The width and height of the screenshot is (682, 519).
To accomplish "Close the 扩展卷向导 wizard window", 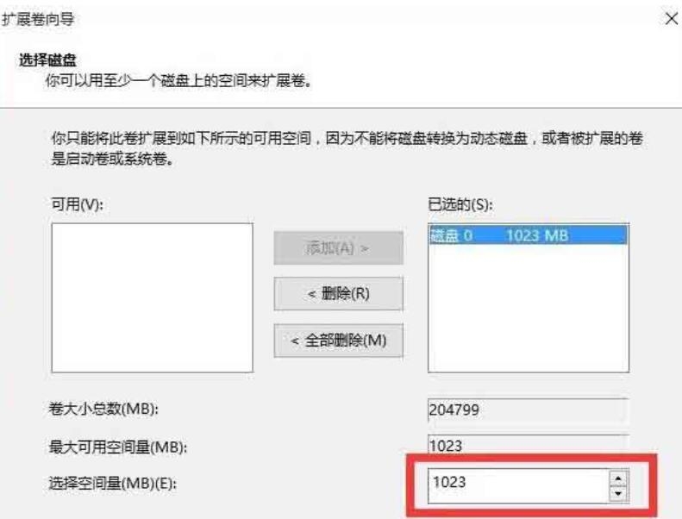I will point(672,19).
